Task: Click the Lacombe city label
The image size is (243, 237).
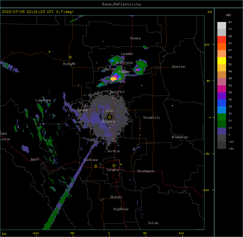Action: point(127,54)
